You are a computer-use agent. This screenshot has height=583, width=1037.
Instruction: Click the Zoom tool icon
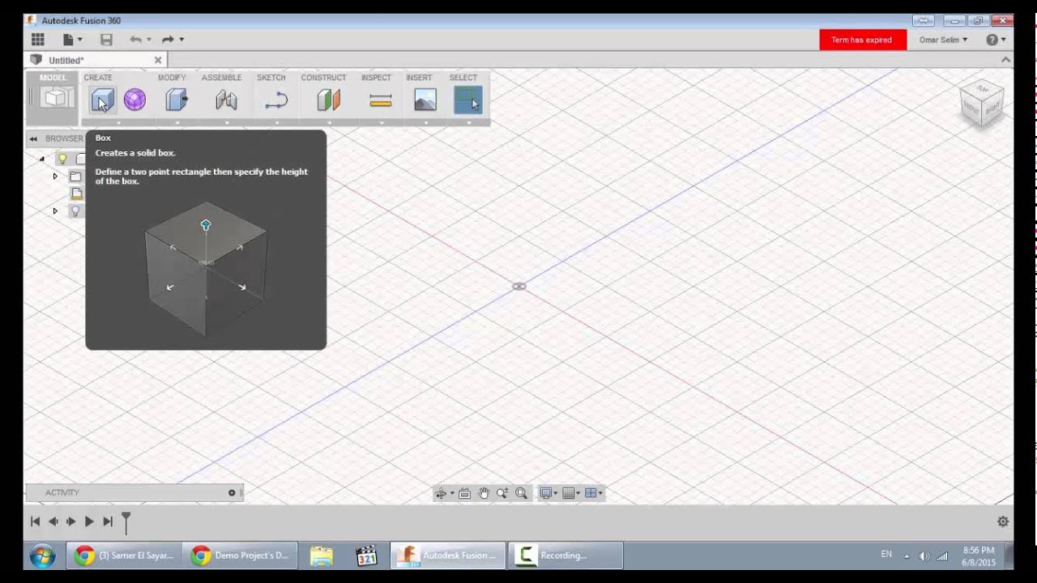tap(502, 493)
